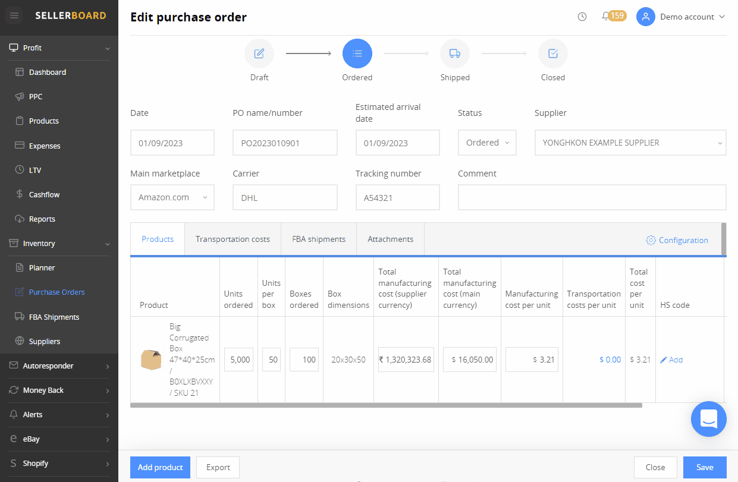Switch to the FBA shipments tab
The width and height of the screenshot is (738, 482).
[x=319, y=239]
